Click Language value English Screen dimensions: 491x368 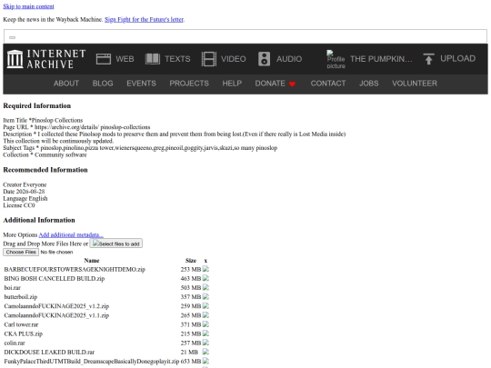[x=37, y=198]
